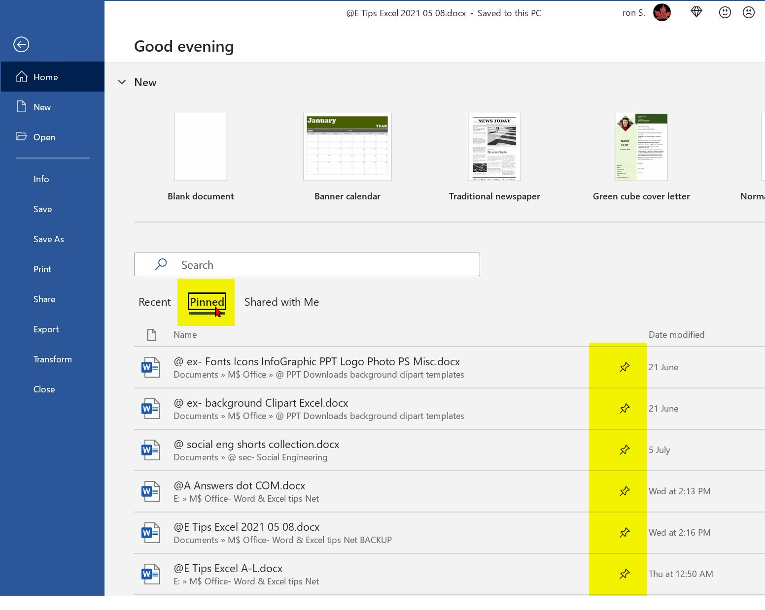Click the Home house icon in sidebar
765x610 pixels.
[21, 76]
